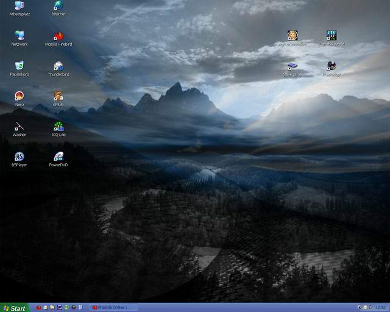This screenshot has height=312, width=390.
Task: Open the Netzwerk desktop icon
Action: coord(19,35)
